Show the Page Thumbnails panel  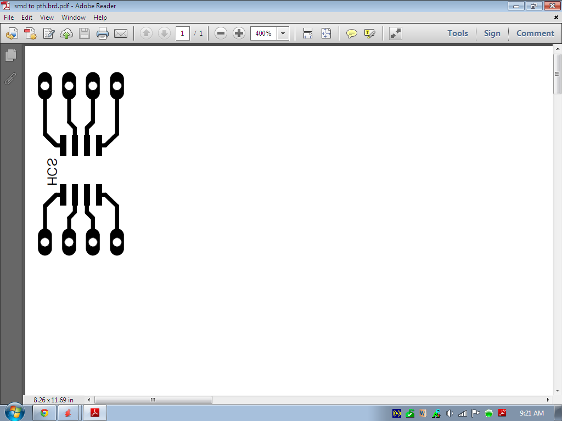point(11,55)
